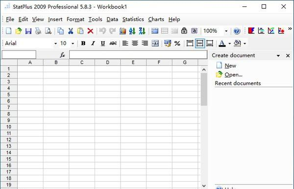Toggle Bold formatting
This screenshot has width=294, height=189.
click(x=83, y=44)
